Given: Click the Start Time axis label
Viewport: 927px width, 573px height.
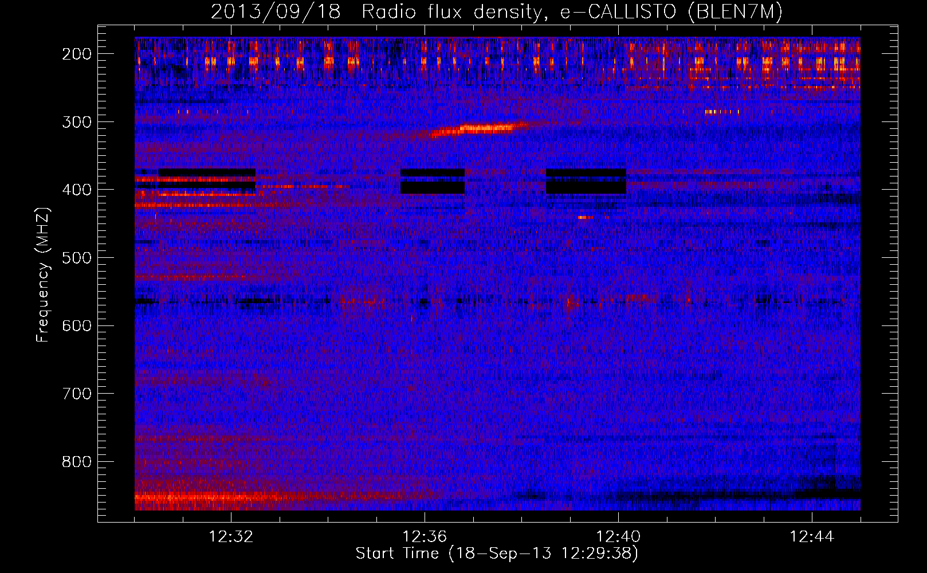Looking at the screenshot, I should click(497, 554).
